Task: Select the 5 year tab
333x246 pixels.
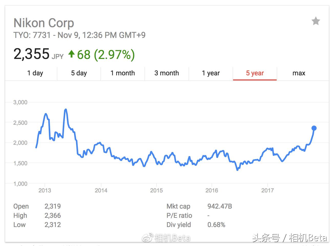Action: click(255, 73)
